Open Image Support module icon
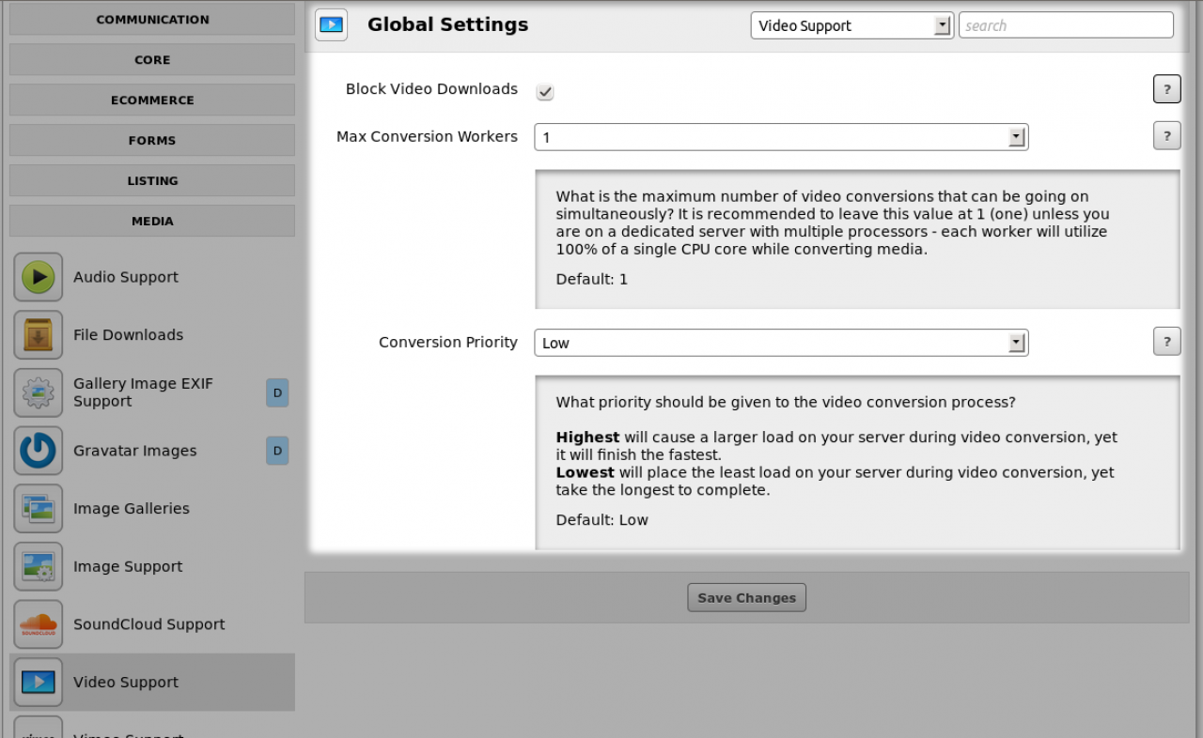The image size is (1203, 738). click(39, 567)
